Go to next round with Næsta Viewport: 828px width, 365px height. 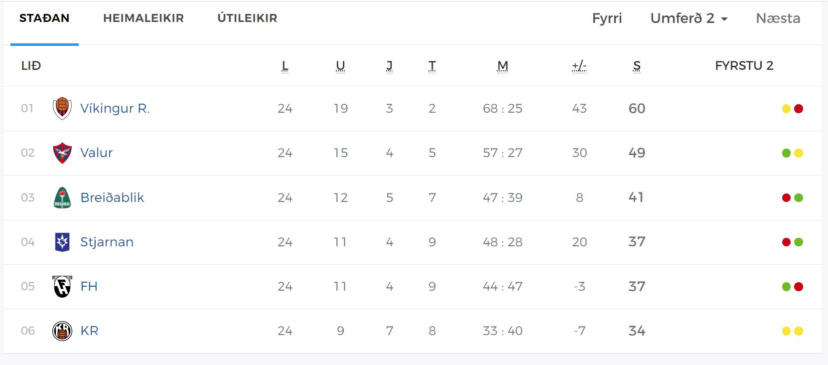tap(778, 18)
